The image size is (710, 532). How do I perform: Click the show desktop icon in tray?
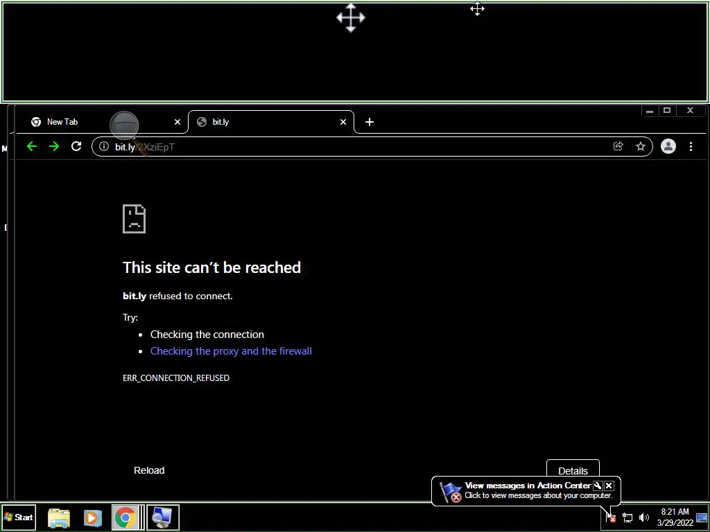[x=702, y=517]
